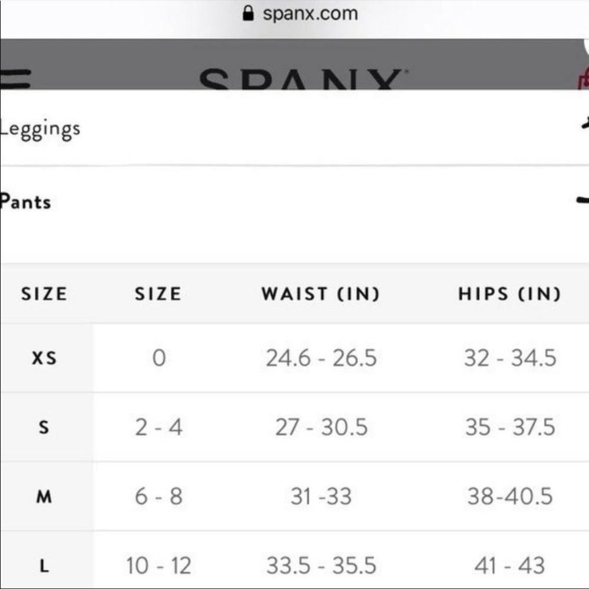Click the 10 - 12 size cell

pyautogui.click(x=158, y=566)
